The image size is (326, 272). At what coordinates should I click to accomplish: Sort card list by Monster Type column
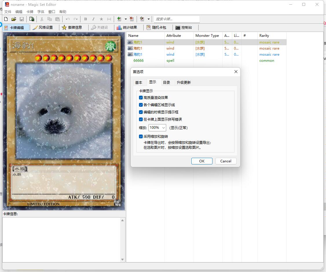(208, 36)
